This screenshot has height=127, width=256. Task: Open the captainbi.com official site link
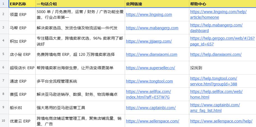(151, 108)
